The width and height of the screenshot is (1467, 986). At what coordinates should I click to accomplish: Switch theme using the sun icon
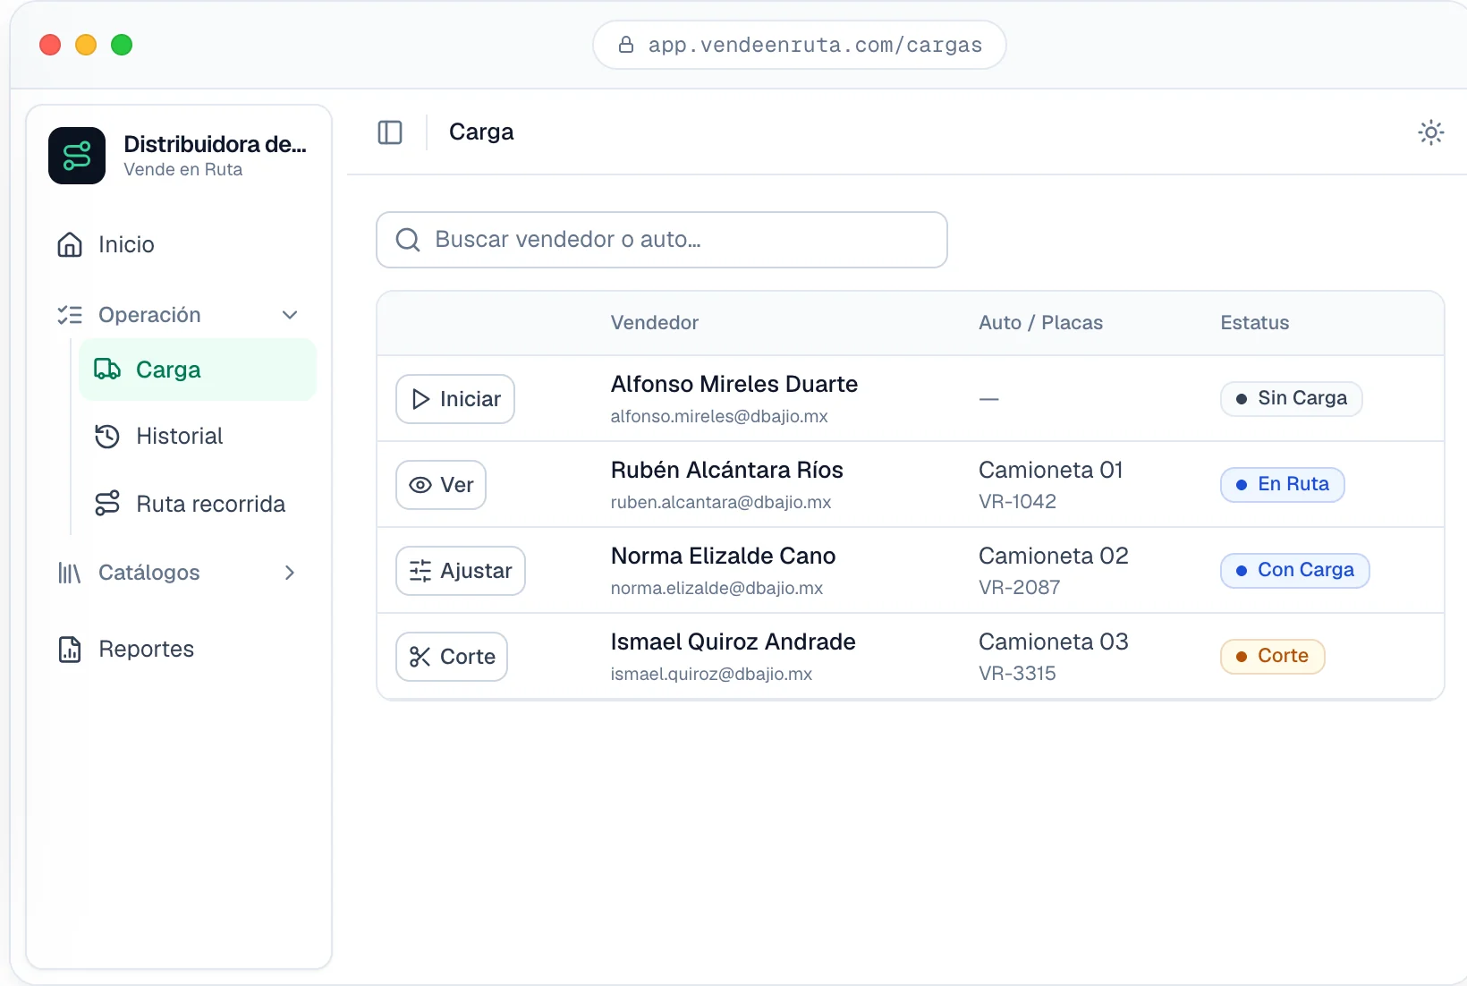[x=1430, y=132]
